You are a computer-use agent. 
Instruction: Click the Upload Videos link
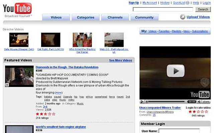[198, 17]
